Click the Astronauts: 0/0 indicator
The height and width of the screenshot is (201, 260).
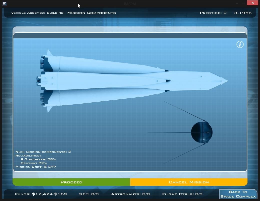130,194
